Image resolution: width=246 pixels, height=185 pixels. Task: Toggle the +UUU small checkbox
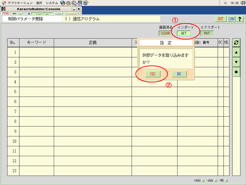click(x=204, y=180)
